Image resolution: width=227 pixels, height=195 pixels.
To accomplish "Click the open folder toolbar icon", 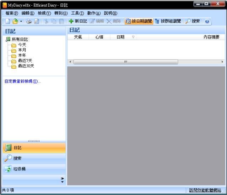I will (15, 21).
